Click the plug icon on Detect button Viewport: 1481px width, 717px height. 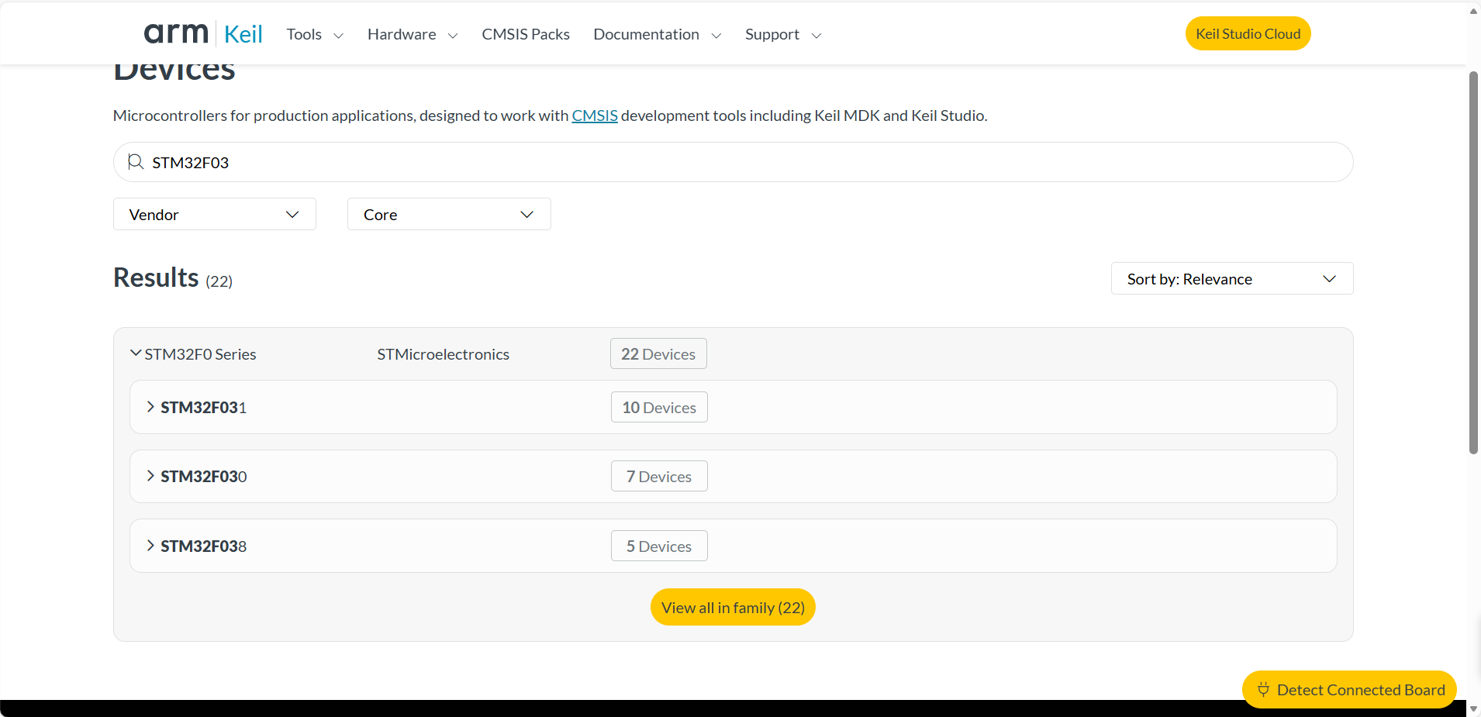click(x=1263, y=689)
